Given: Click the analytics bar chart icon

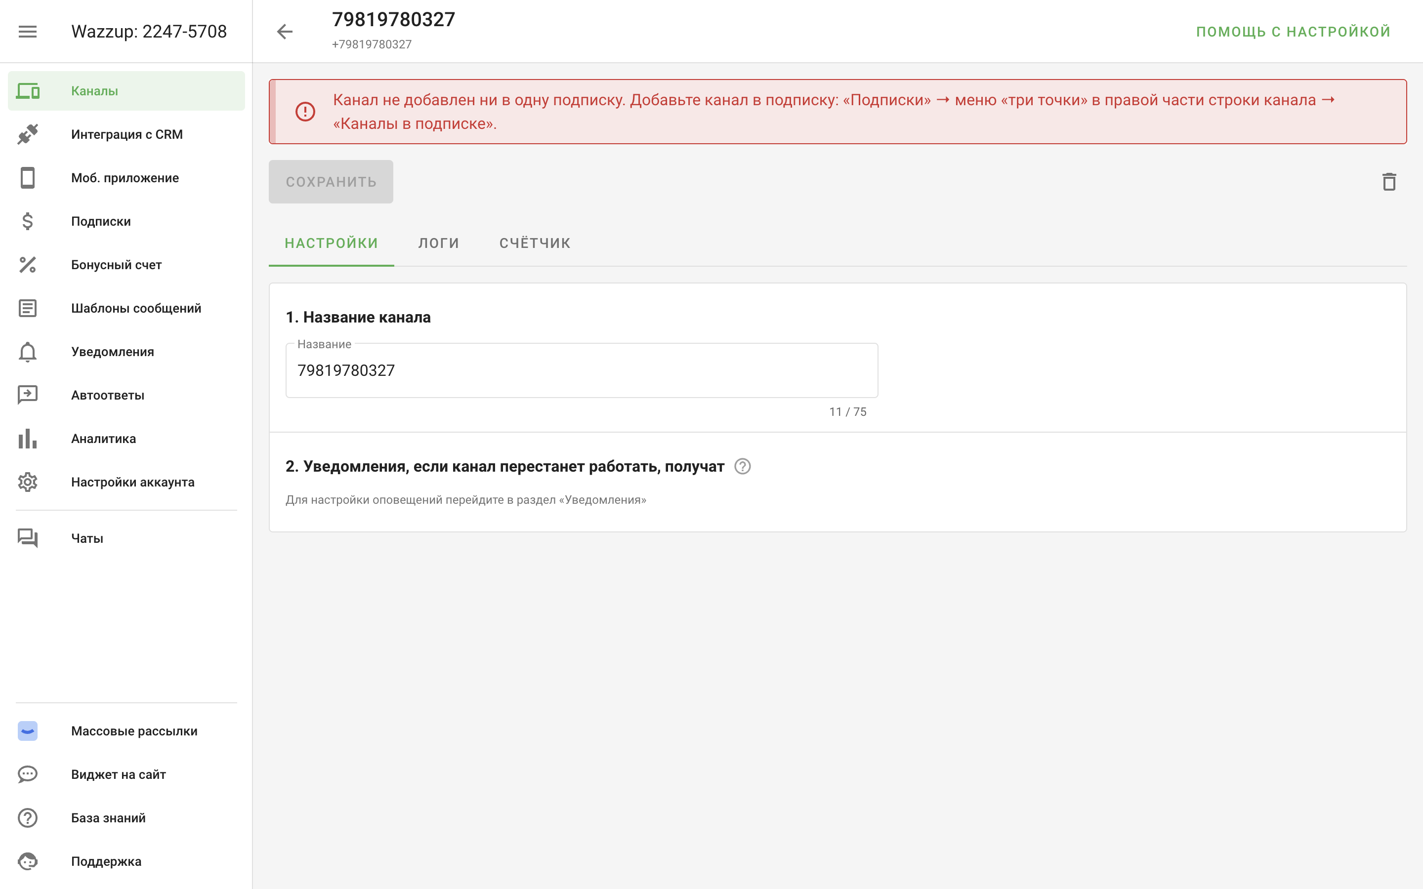Looking at the screenshot, I should pyautogui.click(x=28, y=439).
